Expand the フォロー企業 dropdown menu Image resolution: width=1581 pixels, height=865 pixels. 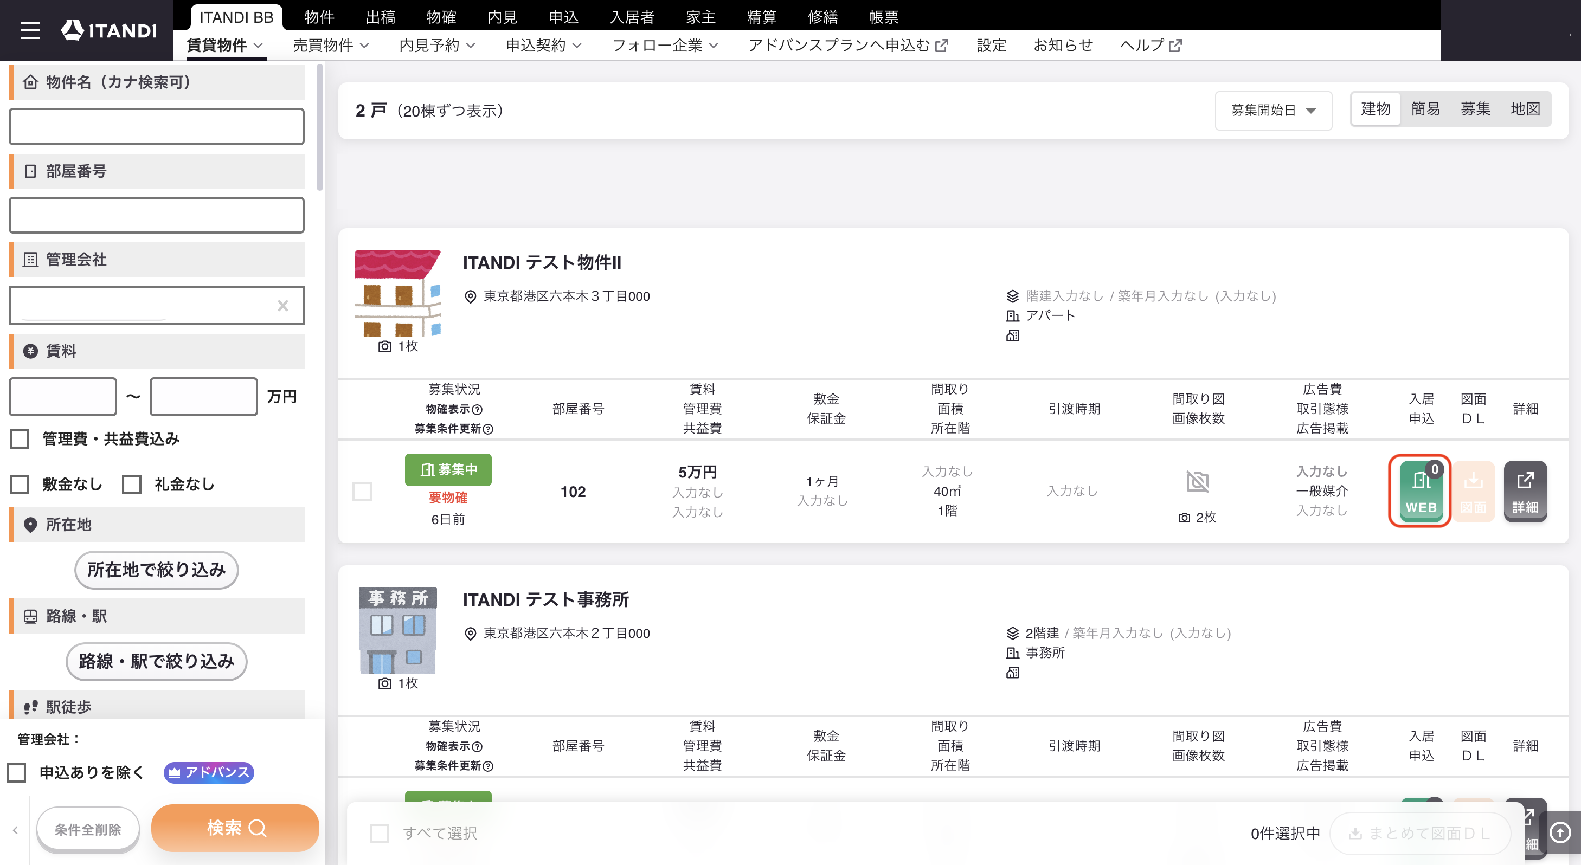[665, 46]
